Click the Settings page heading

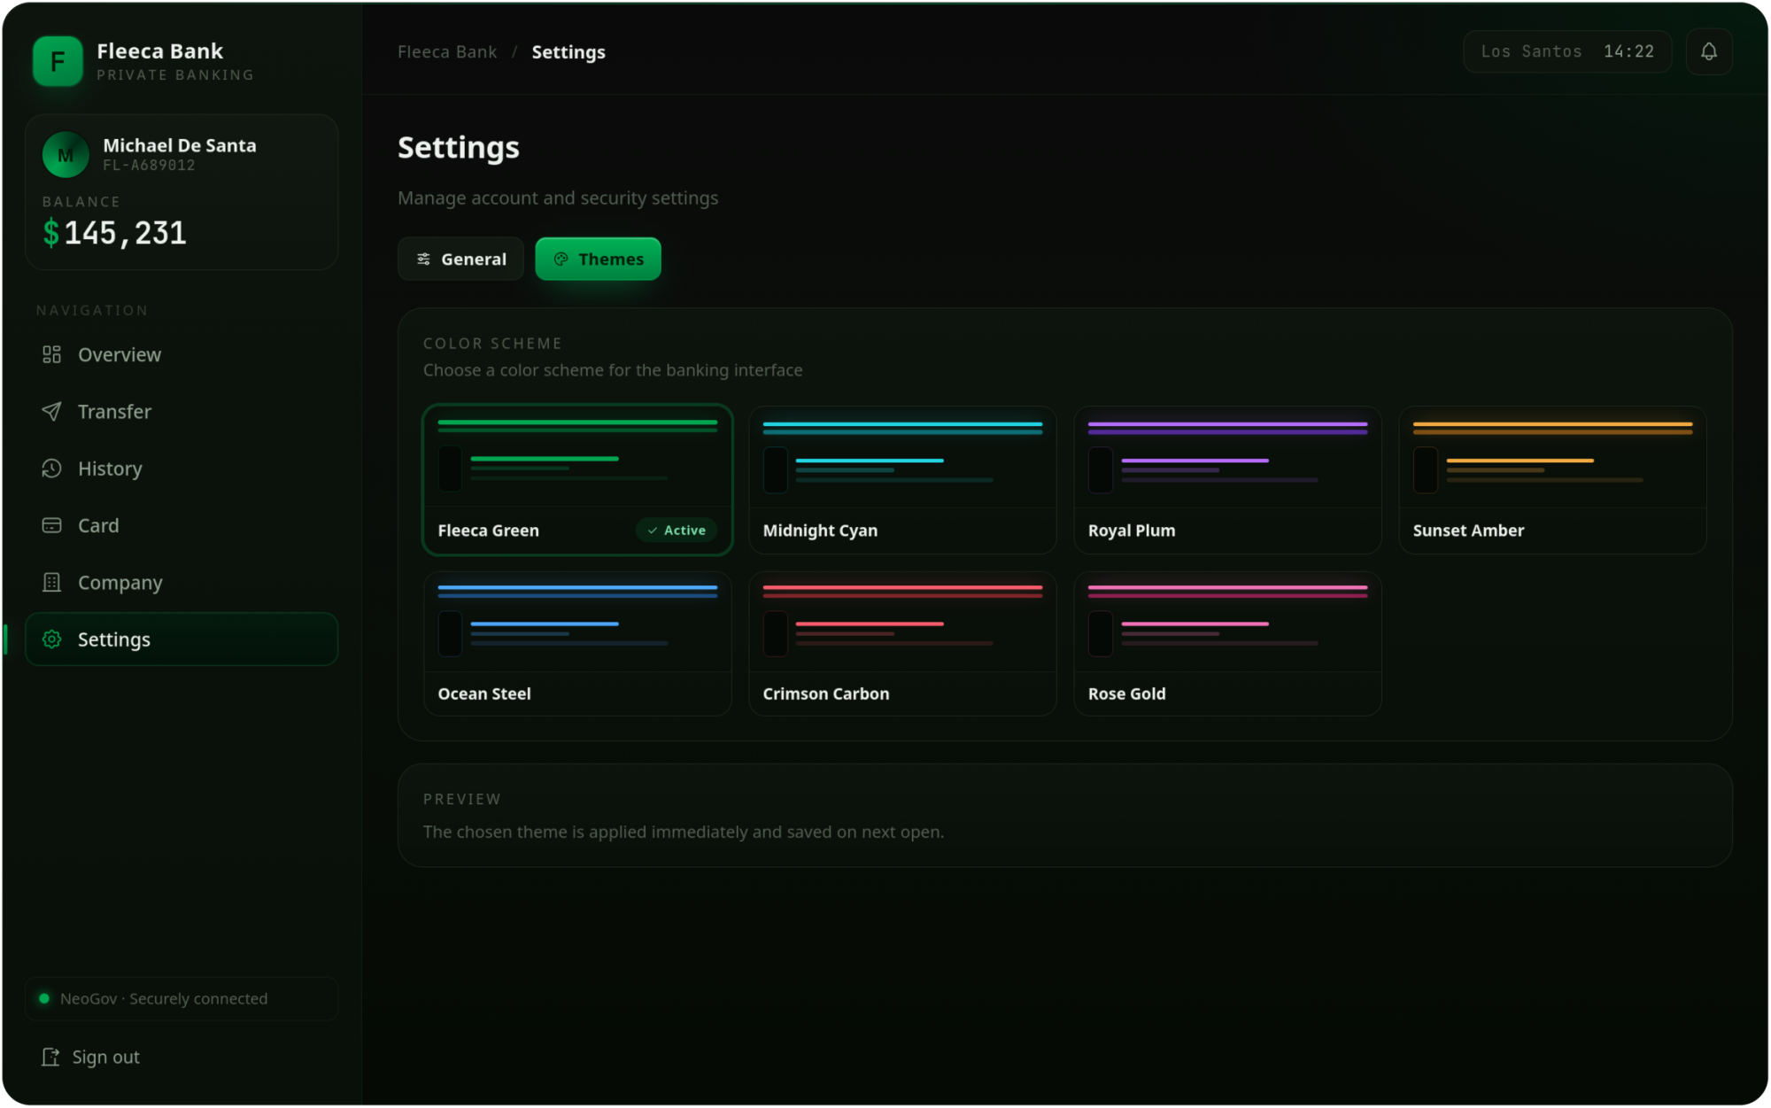click(x=459, y=147)
